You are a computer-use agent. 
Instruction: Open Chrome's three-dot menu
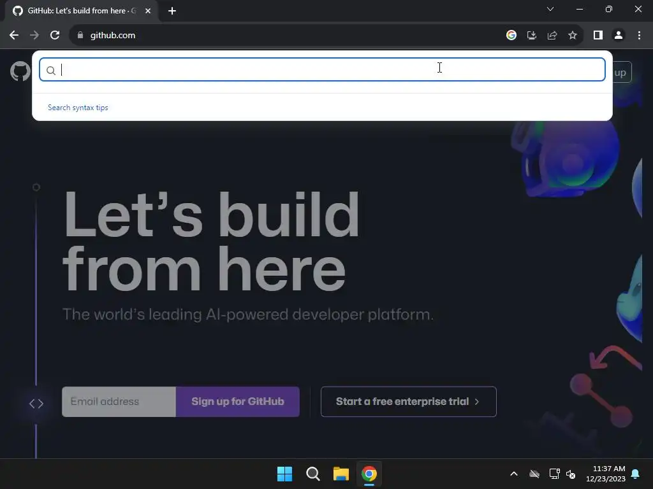639,36
